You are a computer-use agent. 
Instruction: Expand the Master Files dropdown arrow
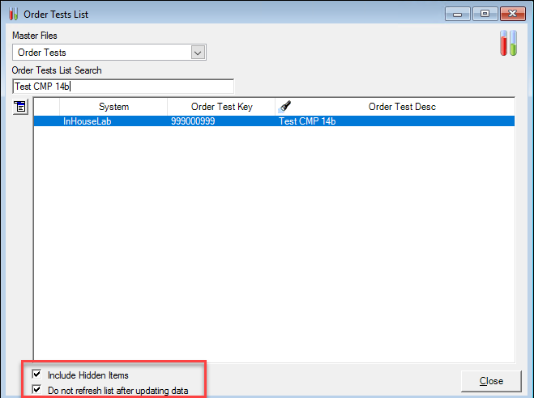pyautogui.click(x=197, y=53)
